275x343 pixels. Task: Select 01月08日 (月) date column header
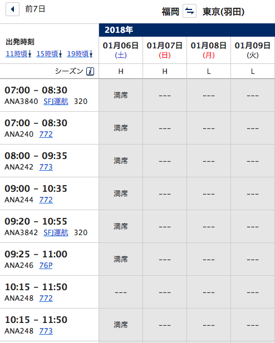(209, 50)
